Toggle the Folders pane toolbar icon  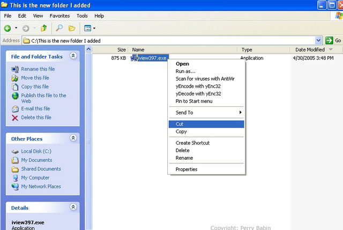click(72, 28)
